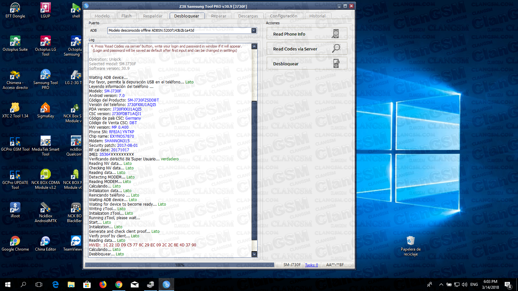This screenshot has height=291, width=518.
Task: Select the Desbloquear tab
Action: pyautogui.click(x=186, y=16)
